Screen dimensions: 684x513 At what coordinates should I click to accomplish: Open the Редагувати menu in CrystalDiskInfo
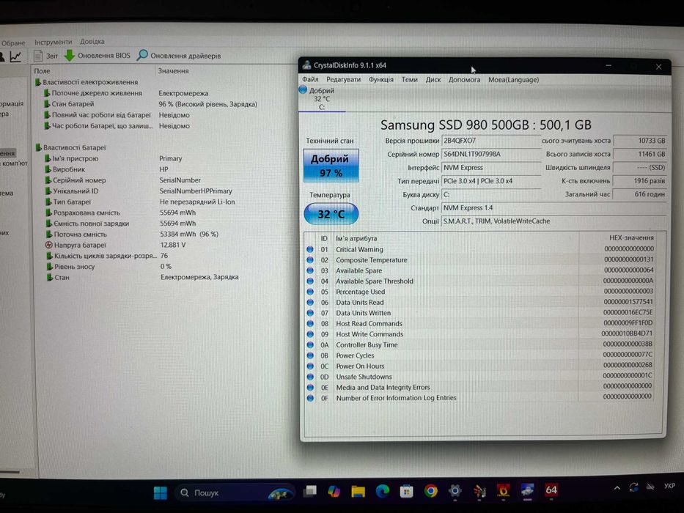[x=343, y=79]
